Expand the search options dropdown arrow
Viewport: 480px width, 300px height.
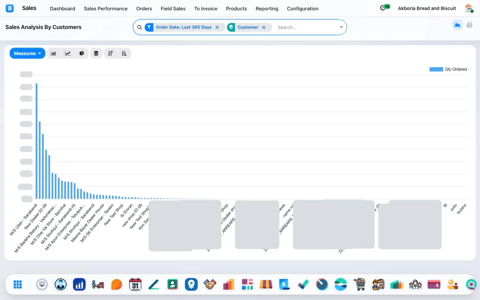pos(341,27)
